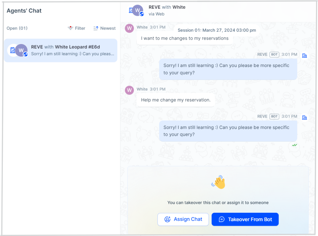Click the web channel badge in header
The image size is (318, 236).
click(x=142, y=14)
